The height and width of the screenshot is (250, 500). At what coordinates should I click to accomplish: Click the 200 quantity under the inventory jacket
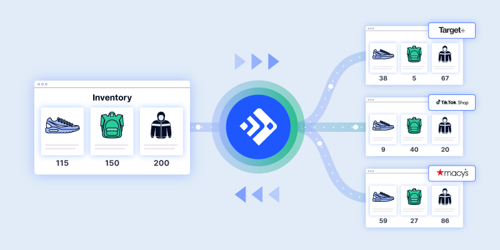pos(161,163)
